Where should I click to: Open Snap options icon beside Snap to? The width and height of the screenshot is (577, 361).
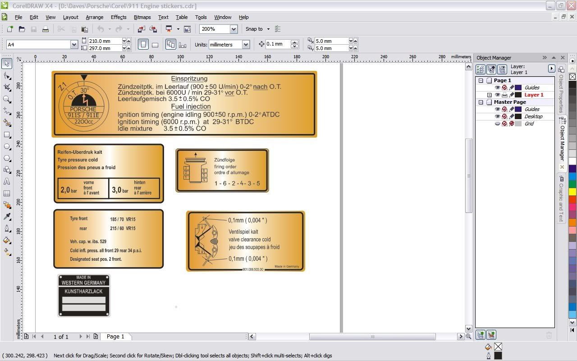coord(278,29)
